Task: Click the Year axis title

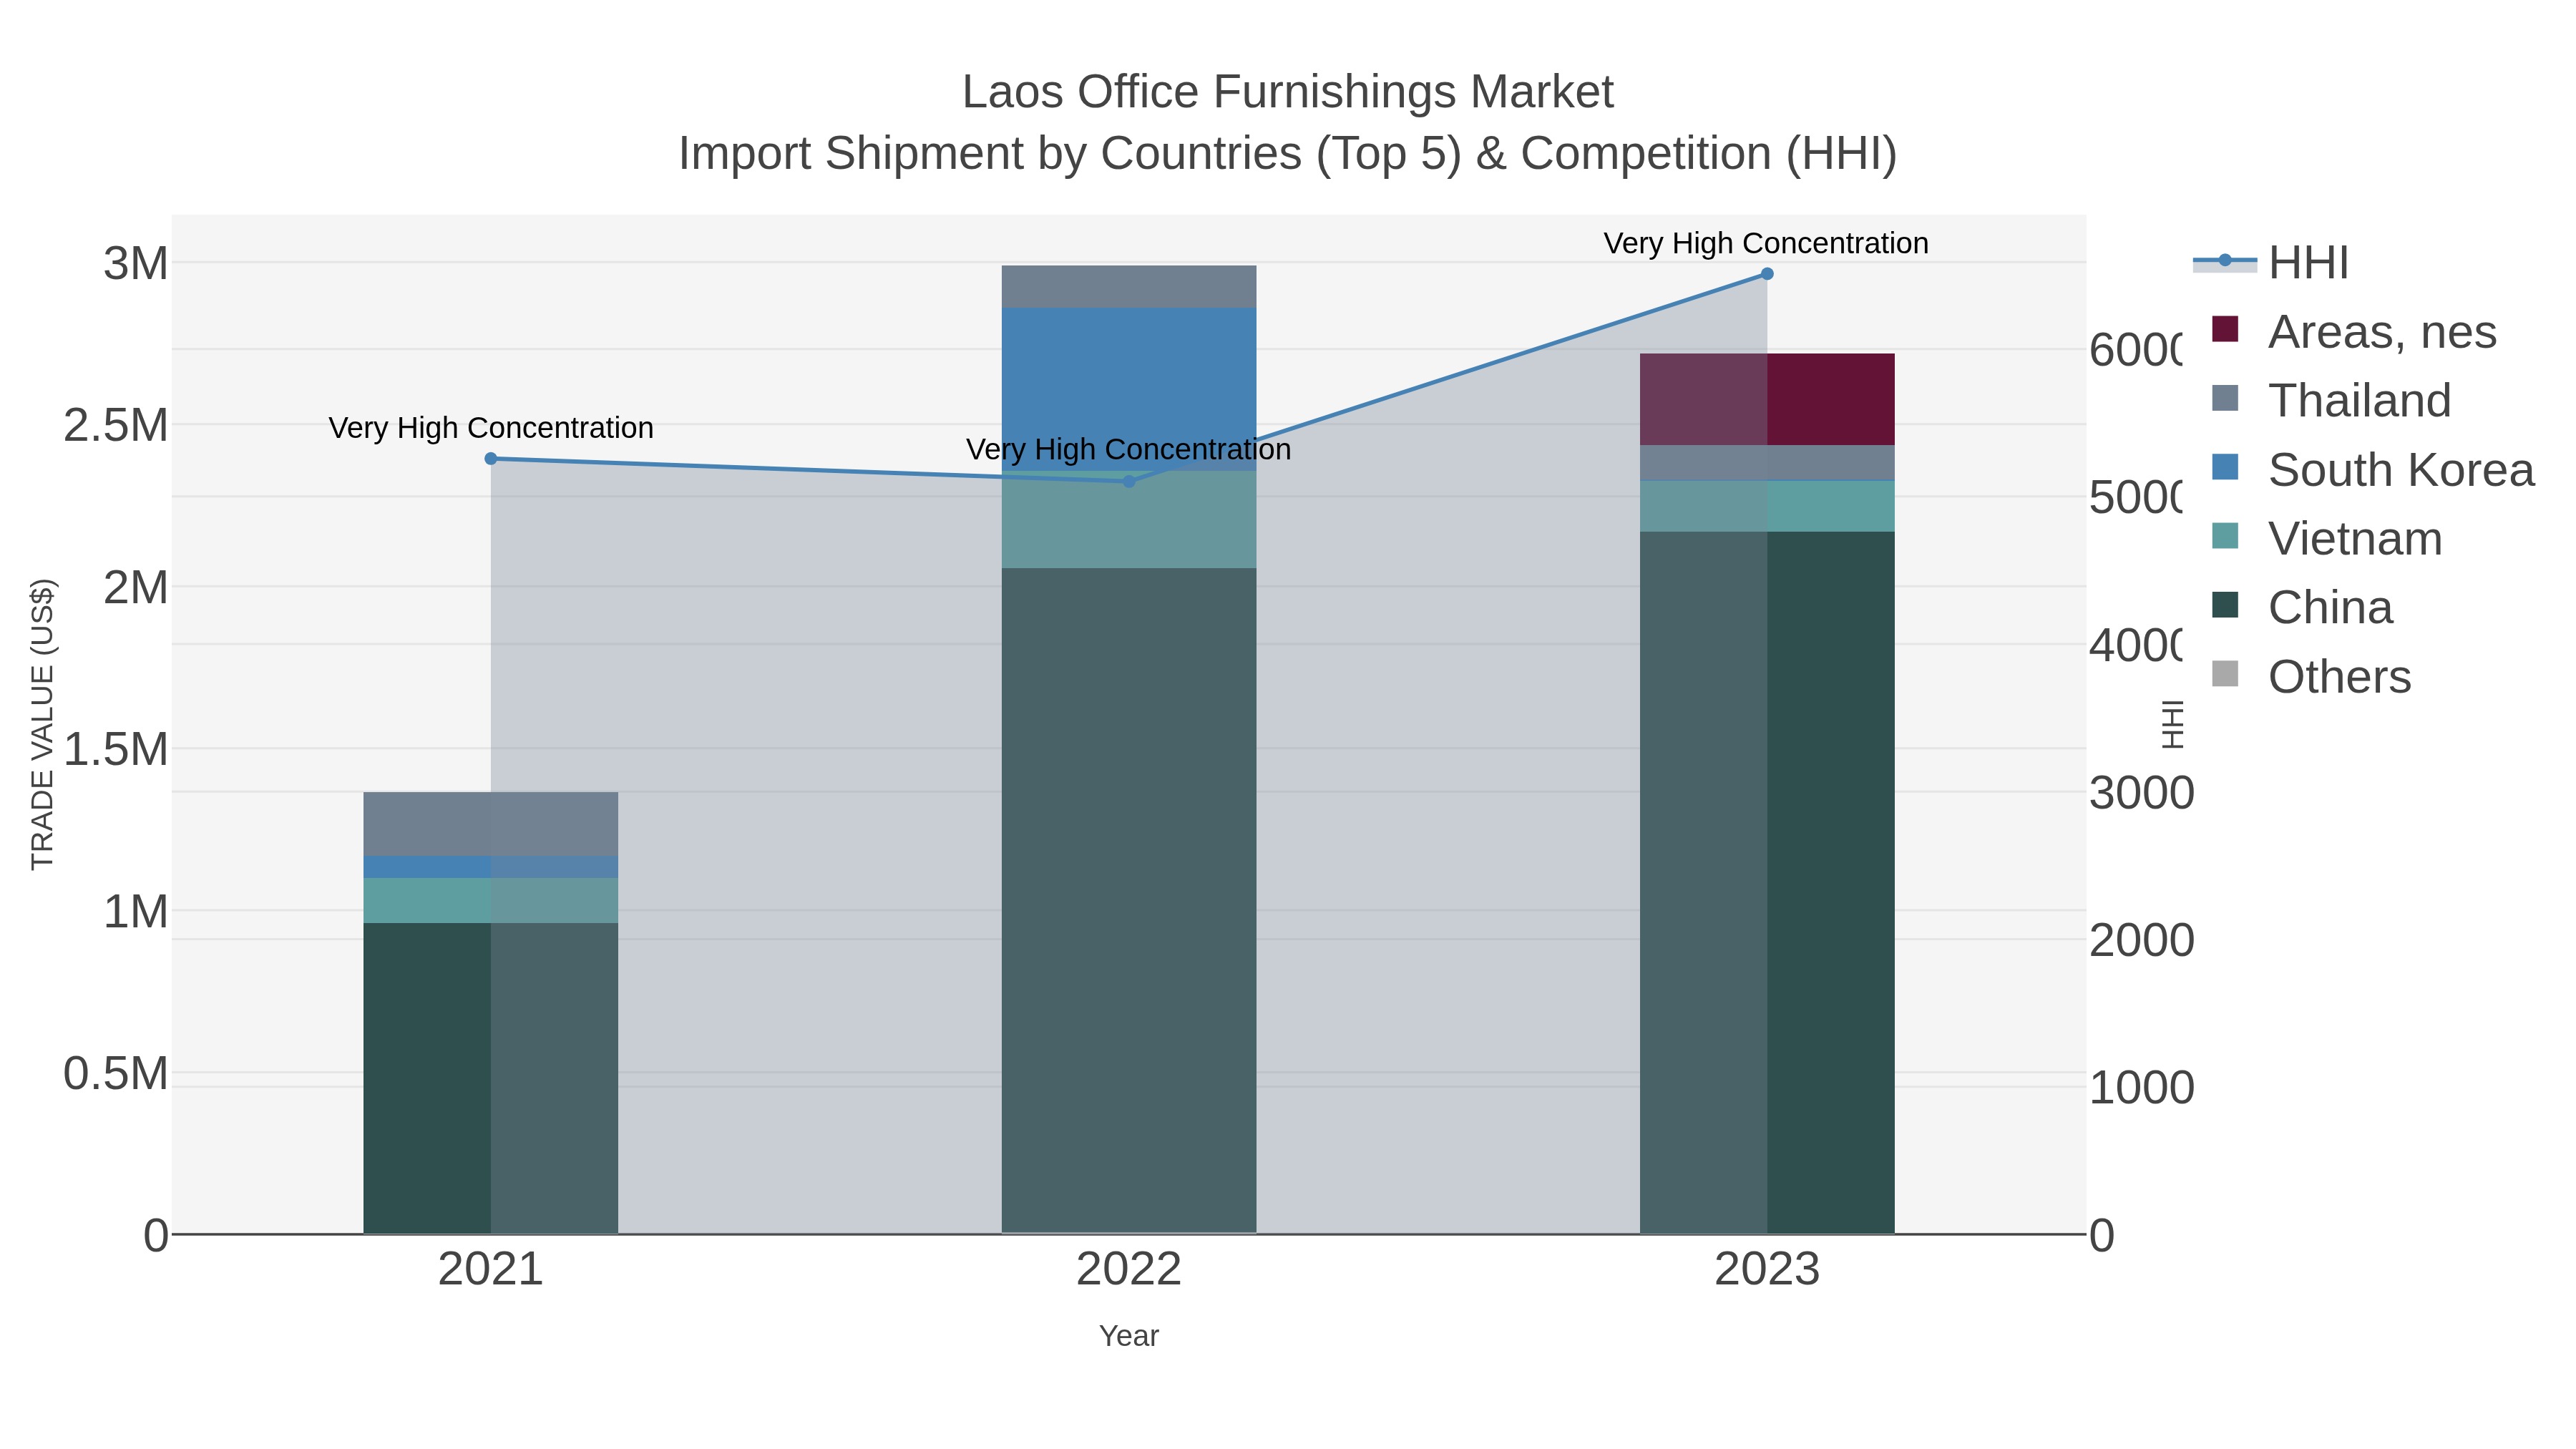Action: pyautogui.click(x=1129, y=1336)
